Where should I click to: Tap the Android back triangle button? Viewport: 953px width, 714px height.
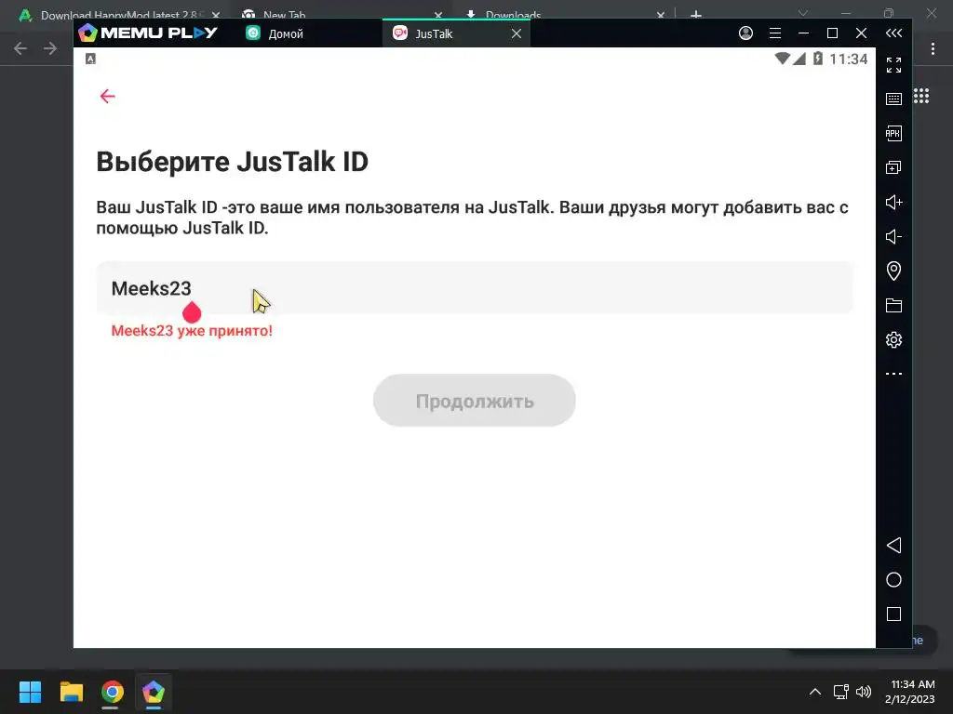(x=893, y=545)
